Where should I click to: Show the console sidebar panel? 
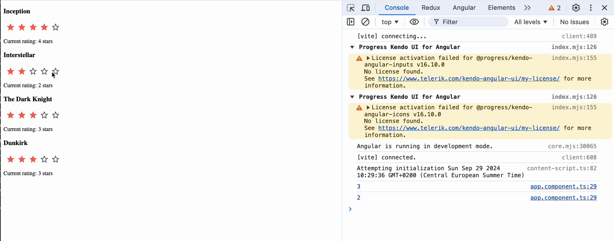point(351,22)
